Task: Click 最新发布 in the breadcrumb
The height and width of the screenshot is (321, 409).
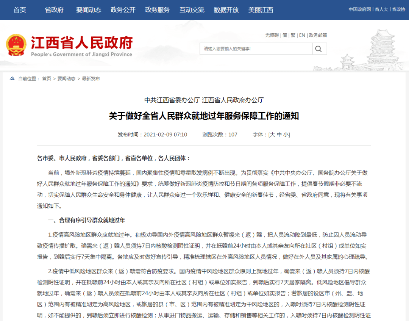Action: click(91, 78)
